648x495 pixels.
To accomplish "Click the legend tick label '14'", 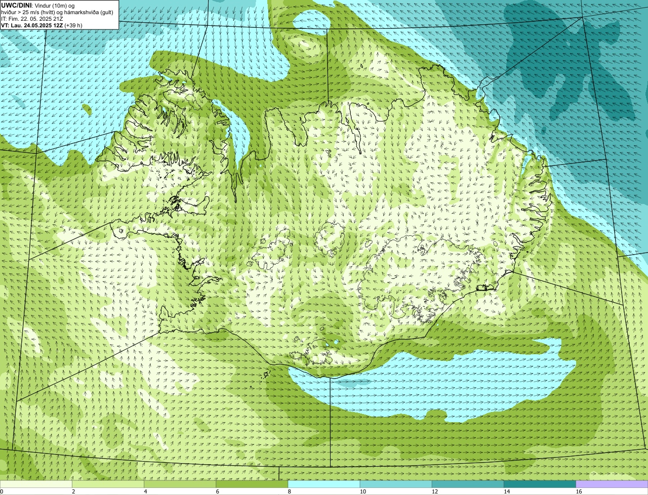I will [x=507, y=491].
